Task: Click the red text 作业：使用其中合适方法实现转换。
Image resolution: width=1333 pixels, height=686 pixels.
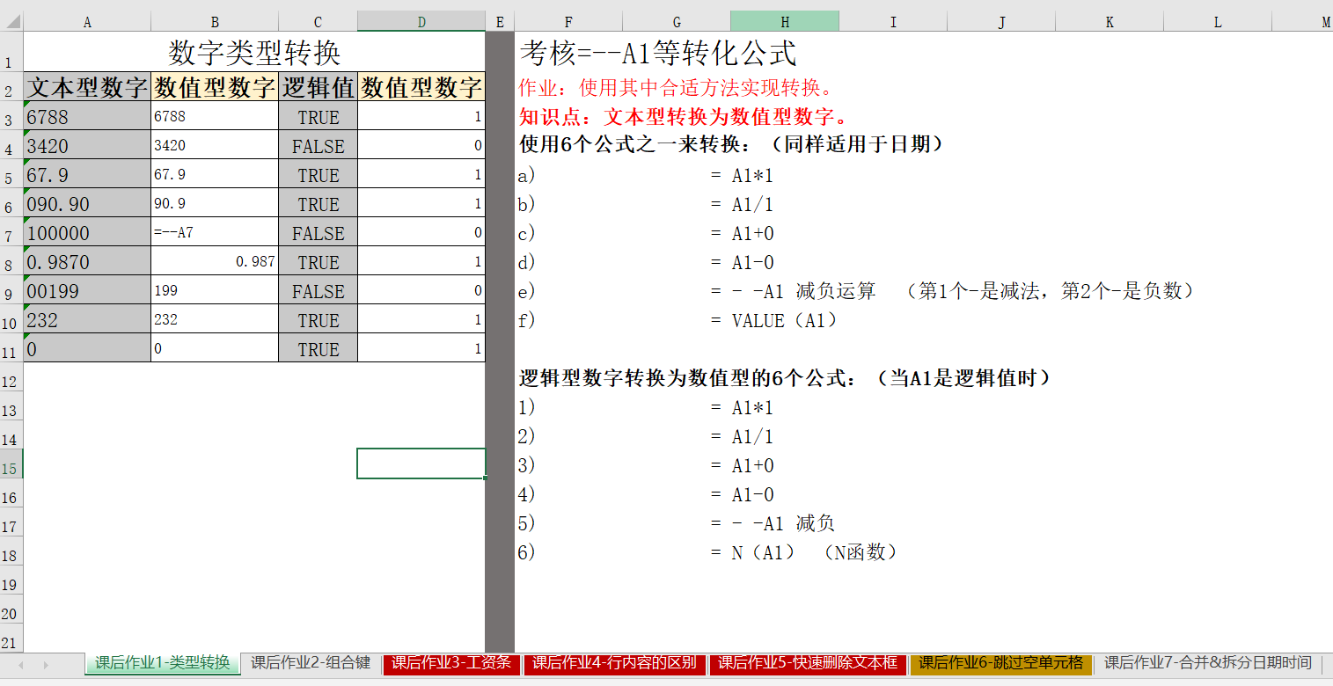Action: [676, 88]
